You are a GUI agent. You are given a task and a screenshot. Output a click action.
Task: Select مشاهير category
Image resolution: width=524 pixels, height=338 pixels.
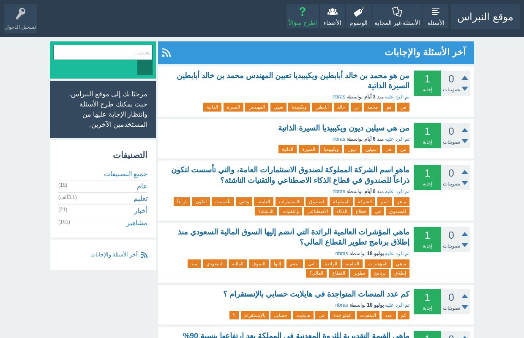click(x=136, y=223)
